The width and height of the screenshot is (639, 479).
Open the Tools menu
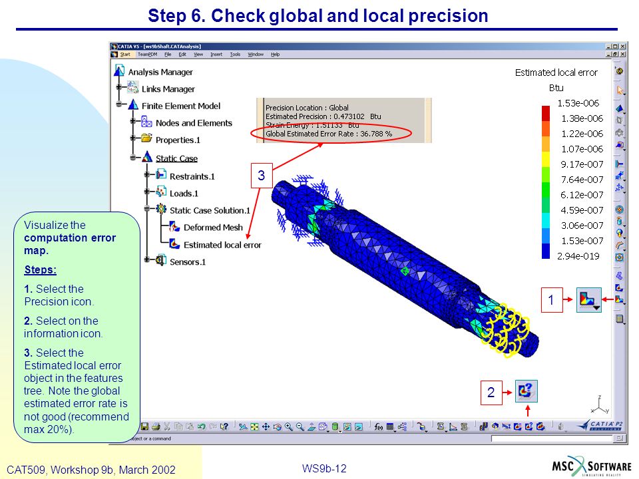[235, 54]
